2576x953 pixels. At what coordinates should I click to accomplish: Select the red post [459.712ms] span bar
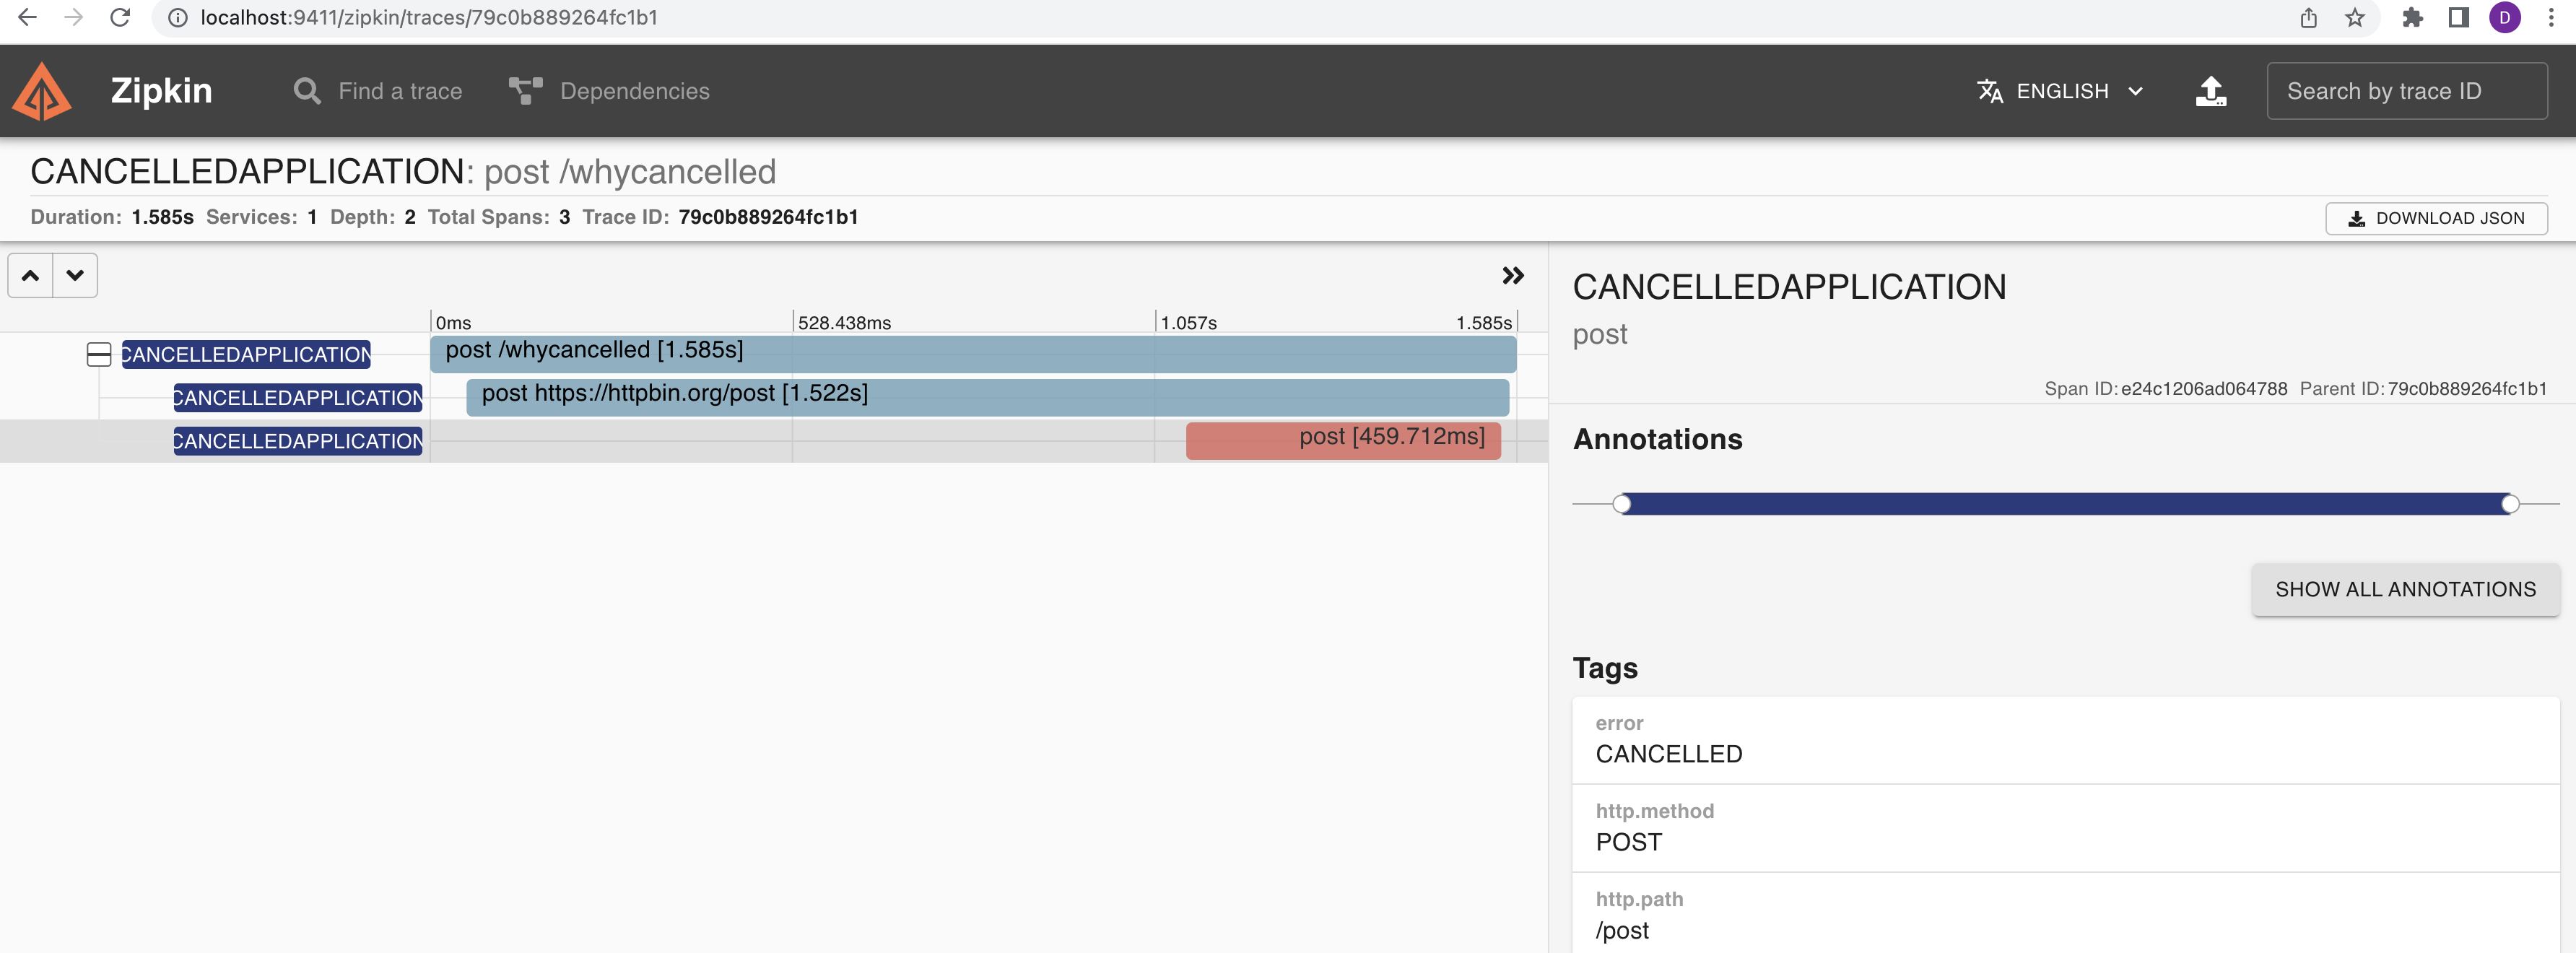pos(1342,440)
